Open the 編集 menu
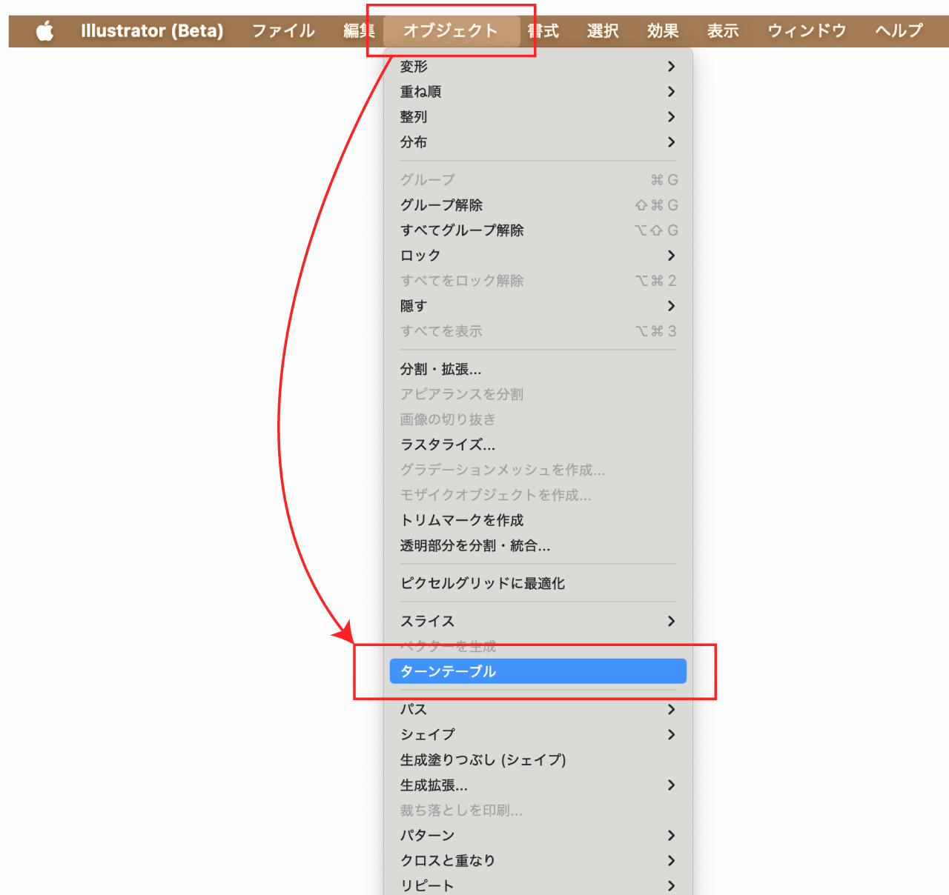Image resolution: width=949 pixels, height=895 pixels. 359,31
